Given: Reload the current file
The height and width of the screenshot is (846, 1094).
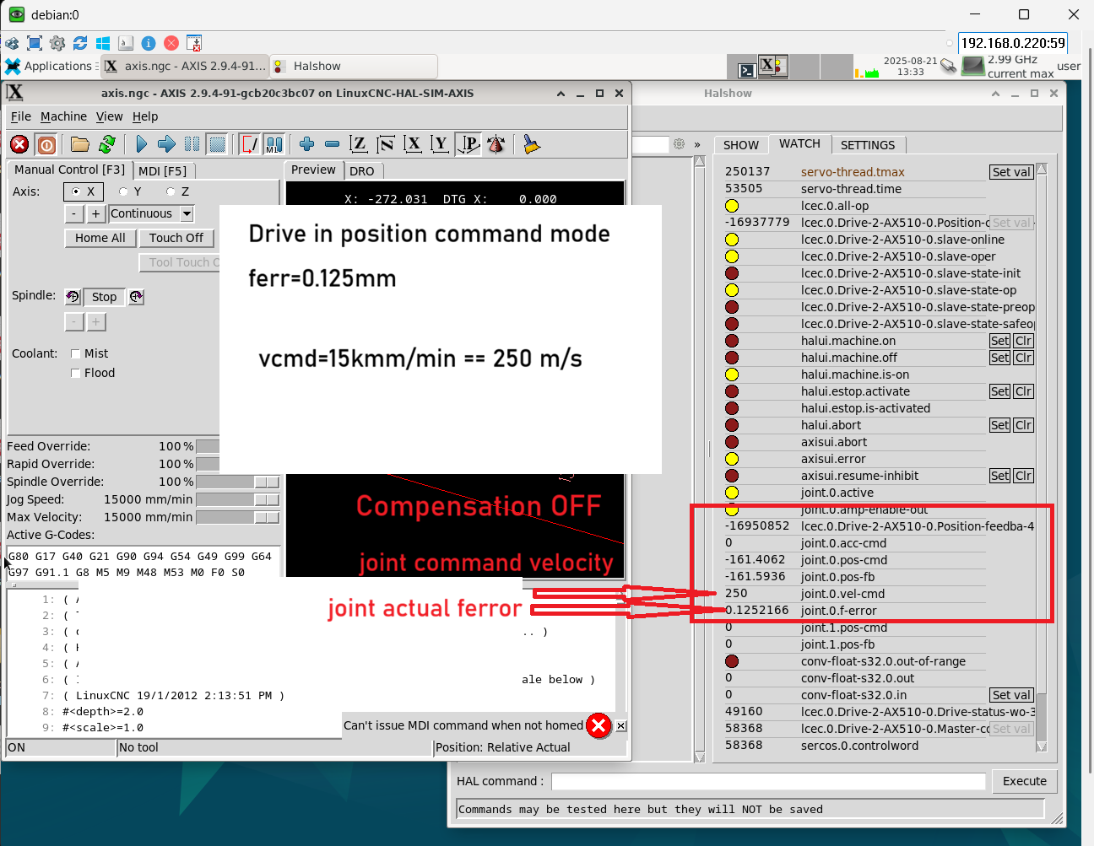Looking at the screenshot, I should [x=107, y=145].
